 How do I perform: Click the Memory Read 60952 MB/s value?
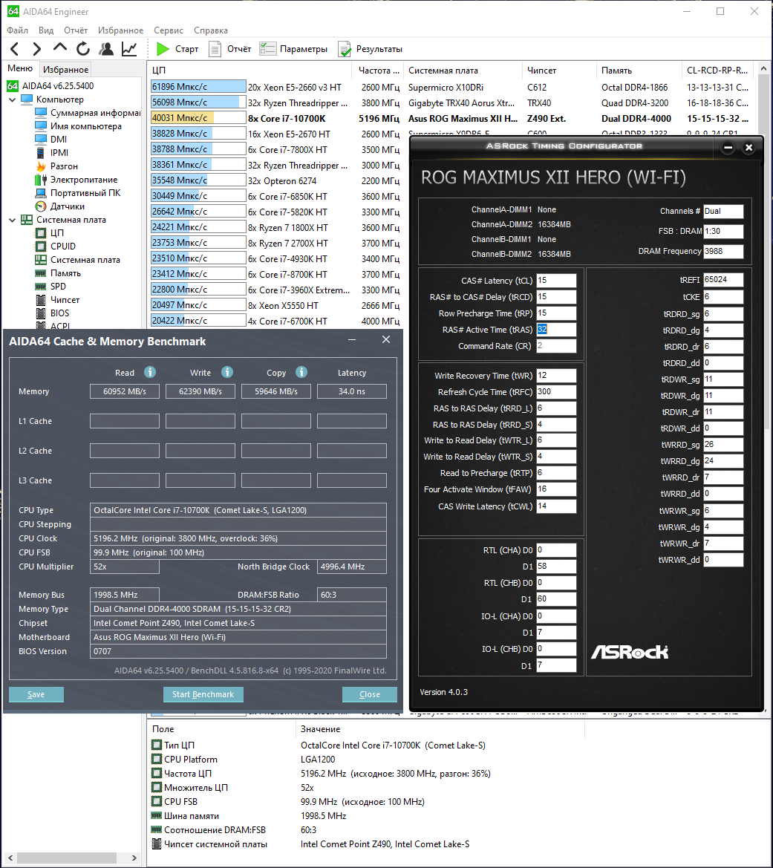(x=125, y=391)
